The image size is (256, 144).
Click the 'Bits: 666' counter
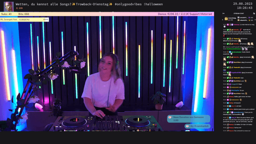24,14
